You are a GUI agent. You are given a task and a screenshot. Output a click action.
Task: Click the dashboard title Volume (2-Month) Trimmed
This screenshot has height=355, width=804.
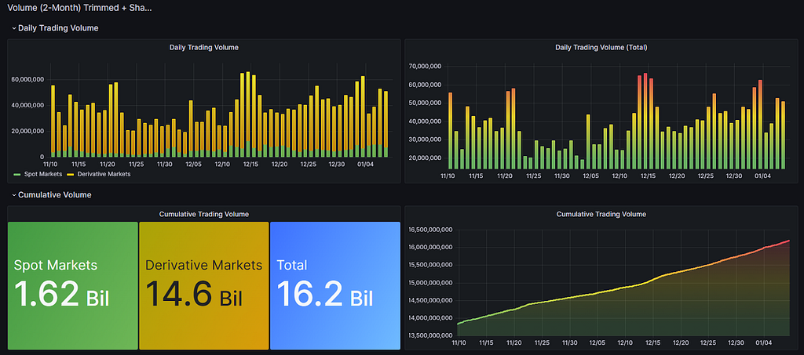pos(79,8)
